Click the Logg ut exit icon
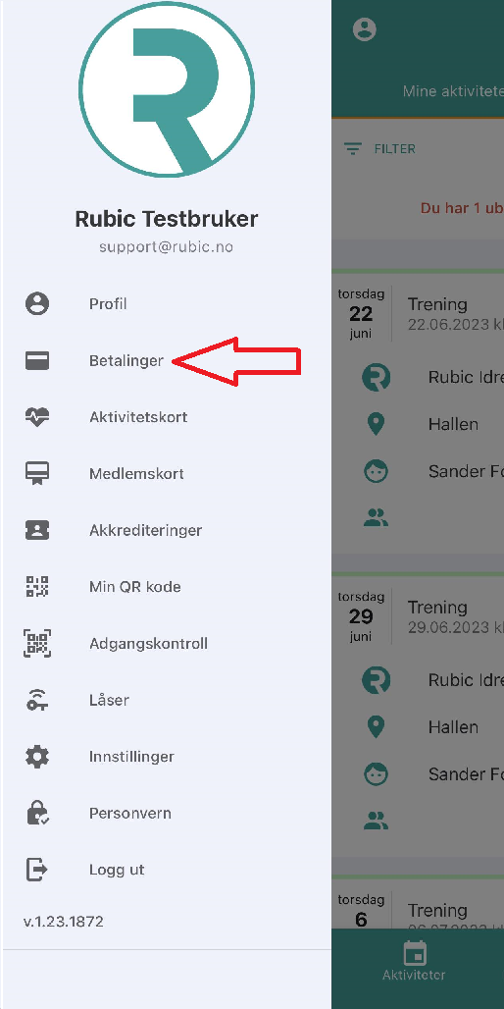The width and height of the screenshot is (504, 1009). (x=37, y=870)
